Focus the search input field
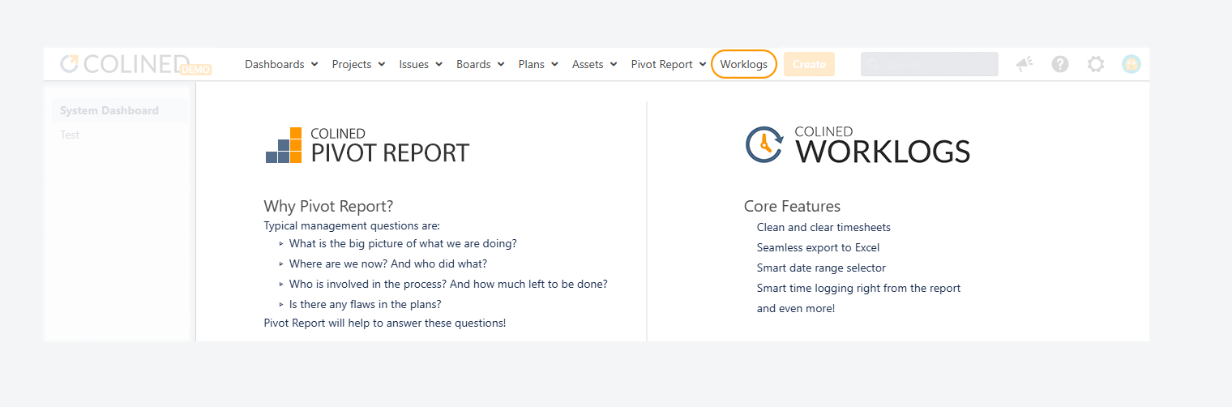1232x407 pixels. pos(930,64)
